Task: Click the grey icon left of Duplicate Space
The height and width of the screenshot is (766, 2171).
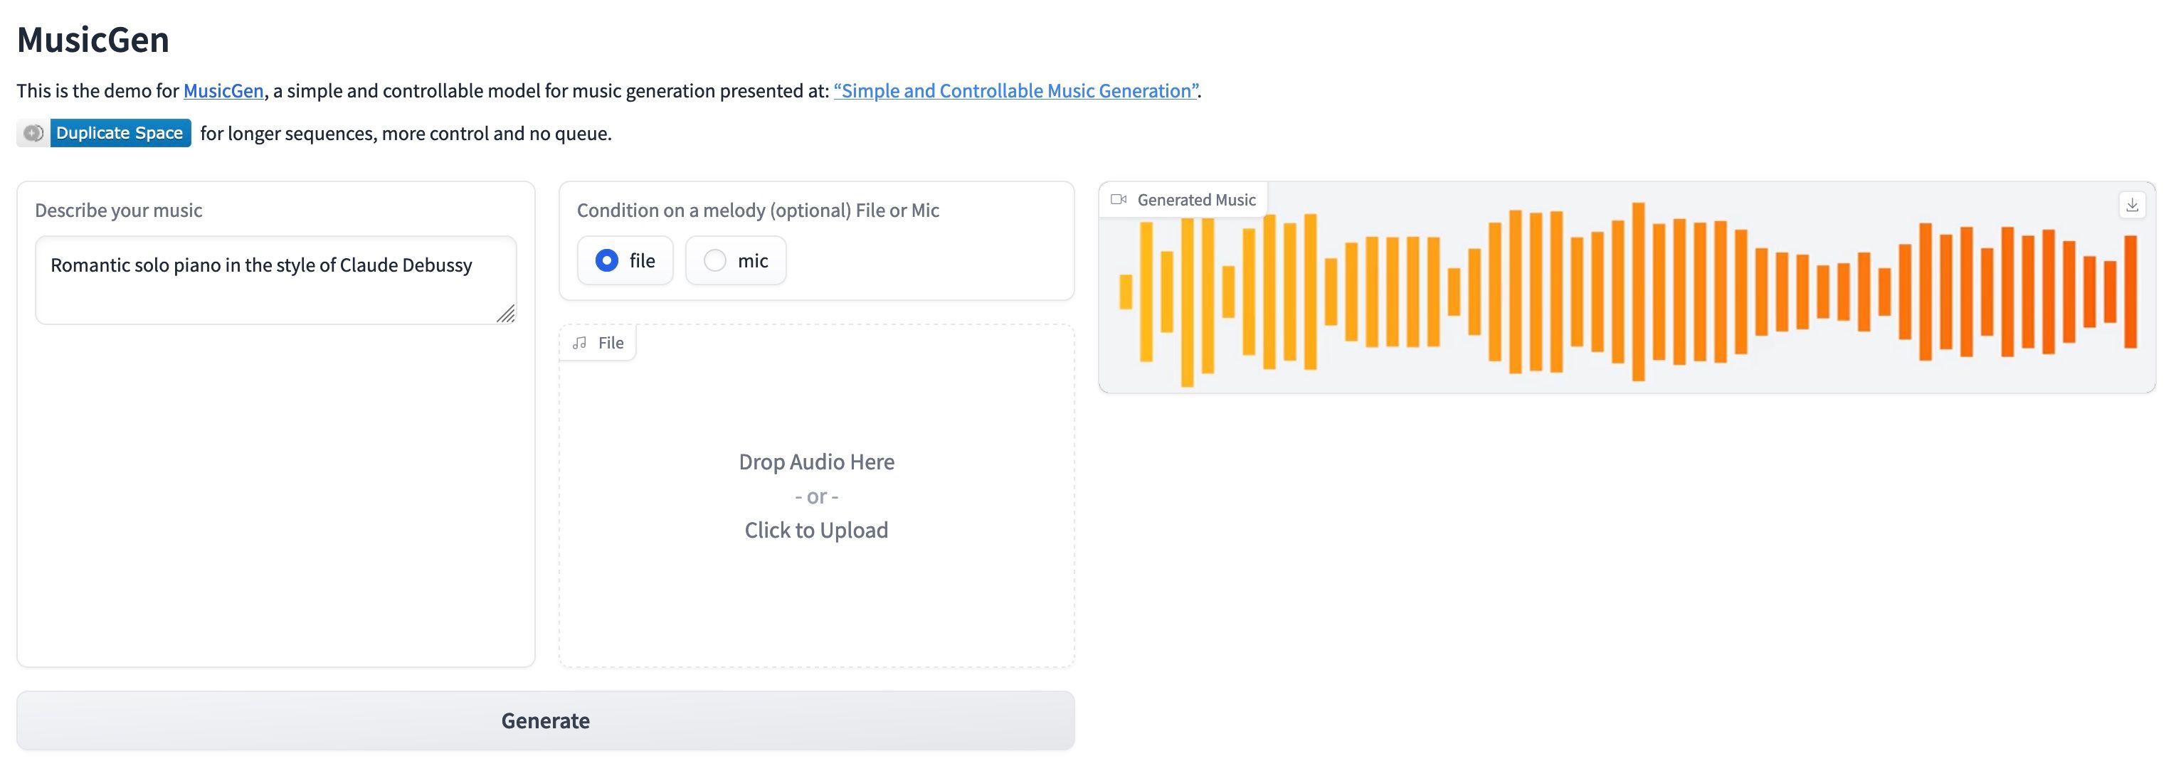Action: pos(33,133)
